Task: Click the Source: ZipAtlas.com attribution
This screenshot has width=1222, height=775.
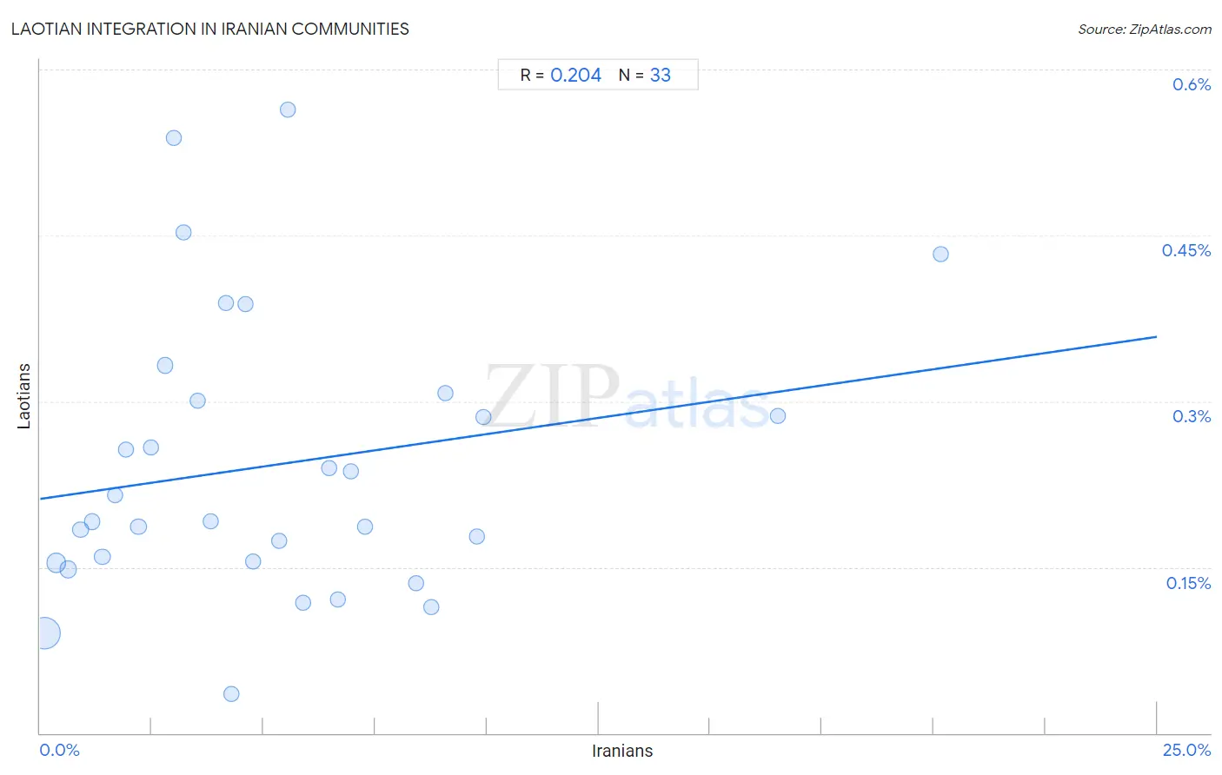Action: [1145, 30]
